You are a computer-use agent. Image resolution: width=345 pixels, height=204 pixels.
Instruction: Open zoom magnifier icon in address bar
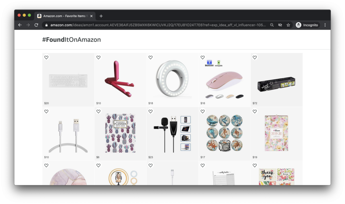point(272,25)
